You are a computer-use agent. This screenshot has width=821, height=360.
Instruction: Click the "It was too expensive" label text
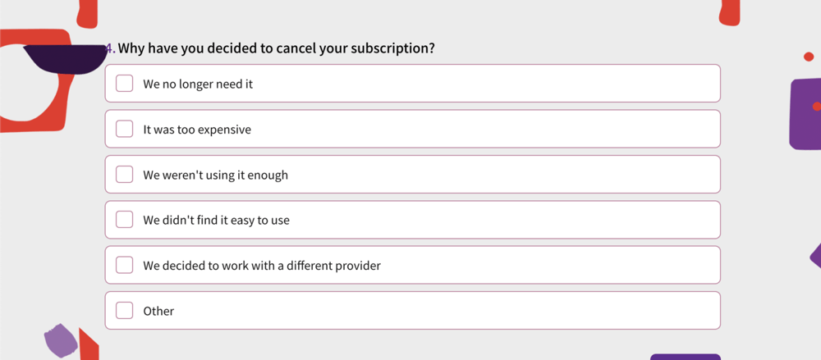[197, 130]
